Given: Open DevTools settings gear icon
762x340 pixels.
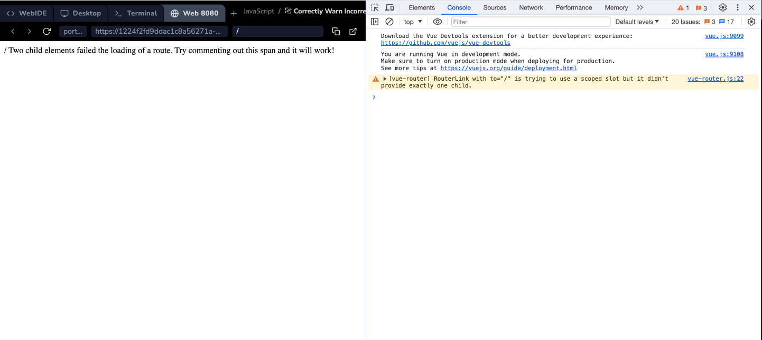Looking at the screenshot, I should (722, 7).
